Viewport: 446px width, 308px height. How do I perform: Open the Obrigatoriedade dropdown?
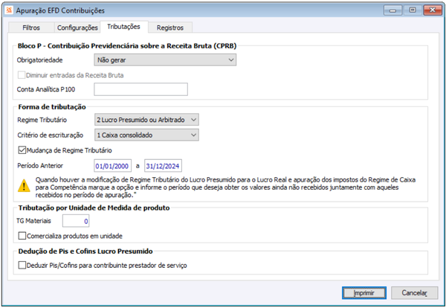point(165,60)
